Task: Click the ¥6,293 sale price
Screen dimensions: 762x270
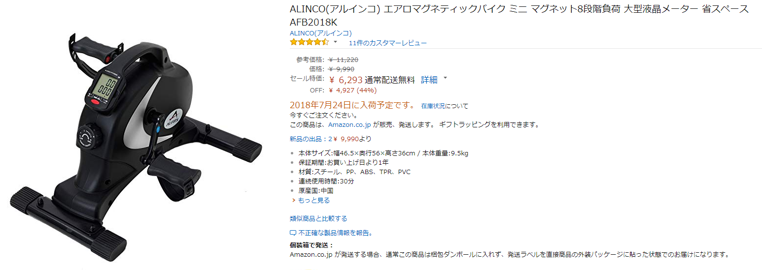Action: click(346, 80)
